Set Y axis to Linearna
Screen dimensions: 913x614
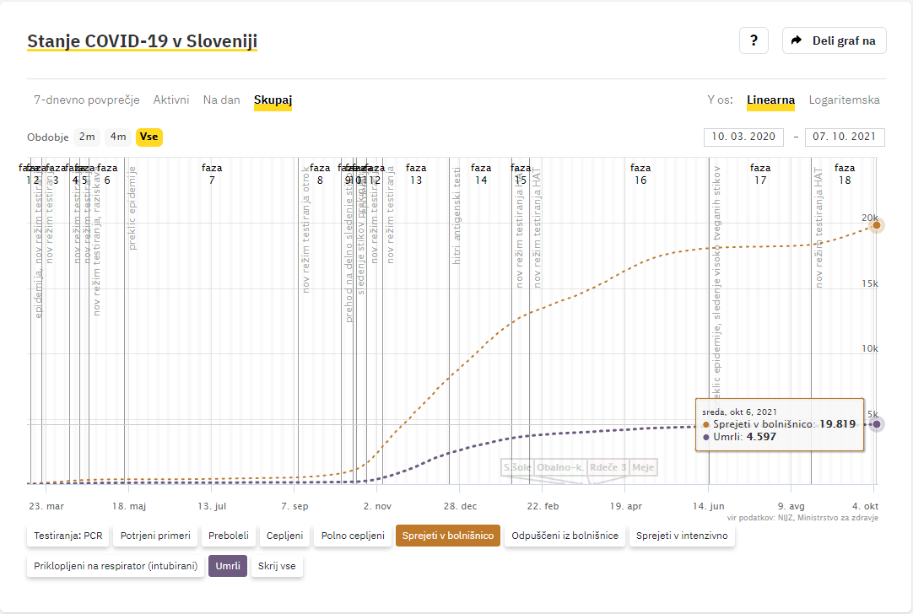coord(770,100)
